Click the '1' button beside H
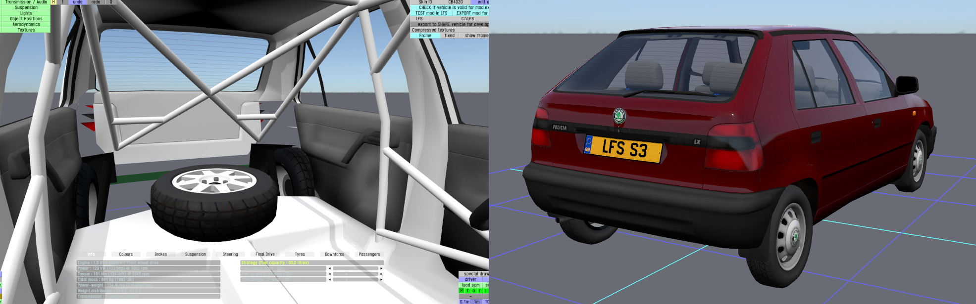976x304 pixels. pyautogui.click(x=62, y=2)
